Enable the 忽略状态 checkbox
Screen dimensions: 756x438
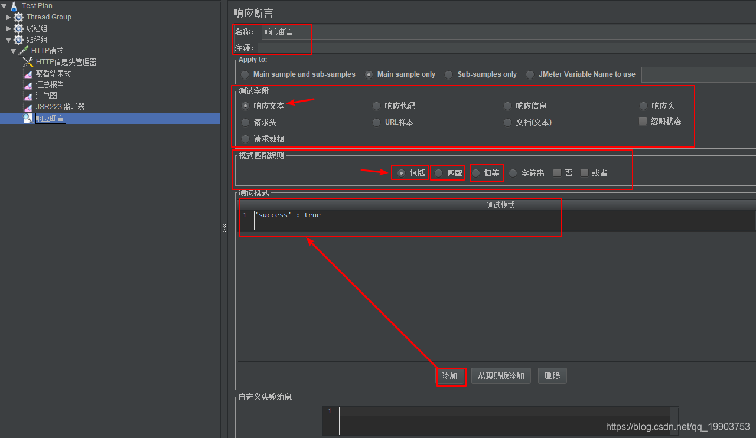point(643,121)
